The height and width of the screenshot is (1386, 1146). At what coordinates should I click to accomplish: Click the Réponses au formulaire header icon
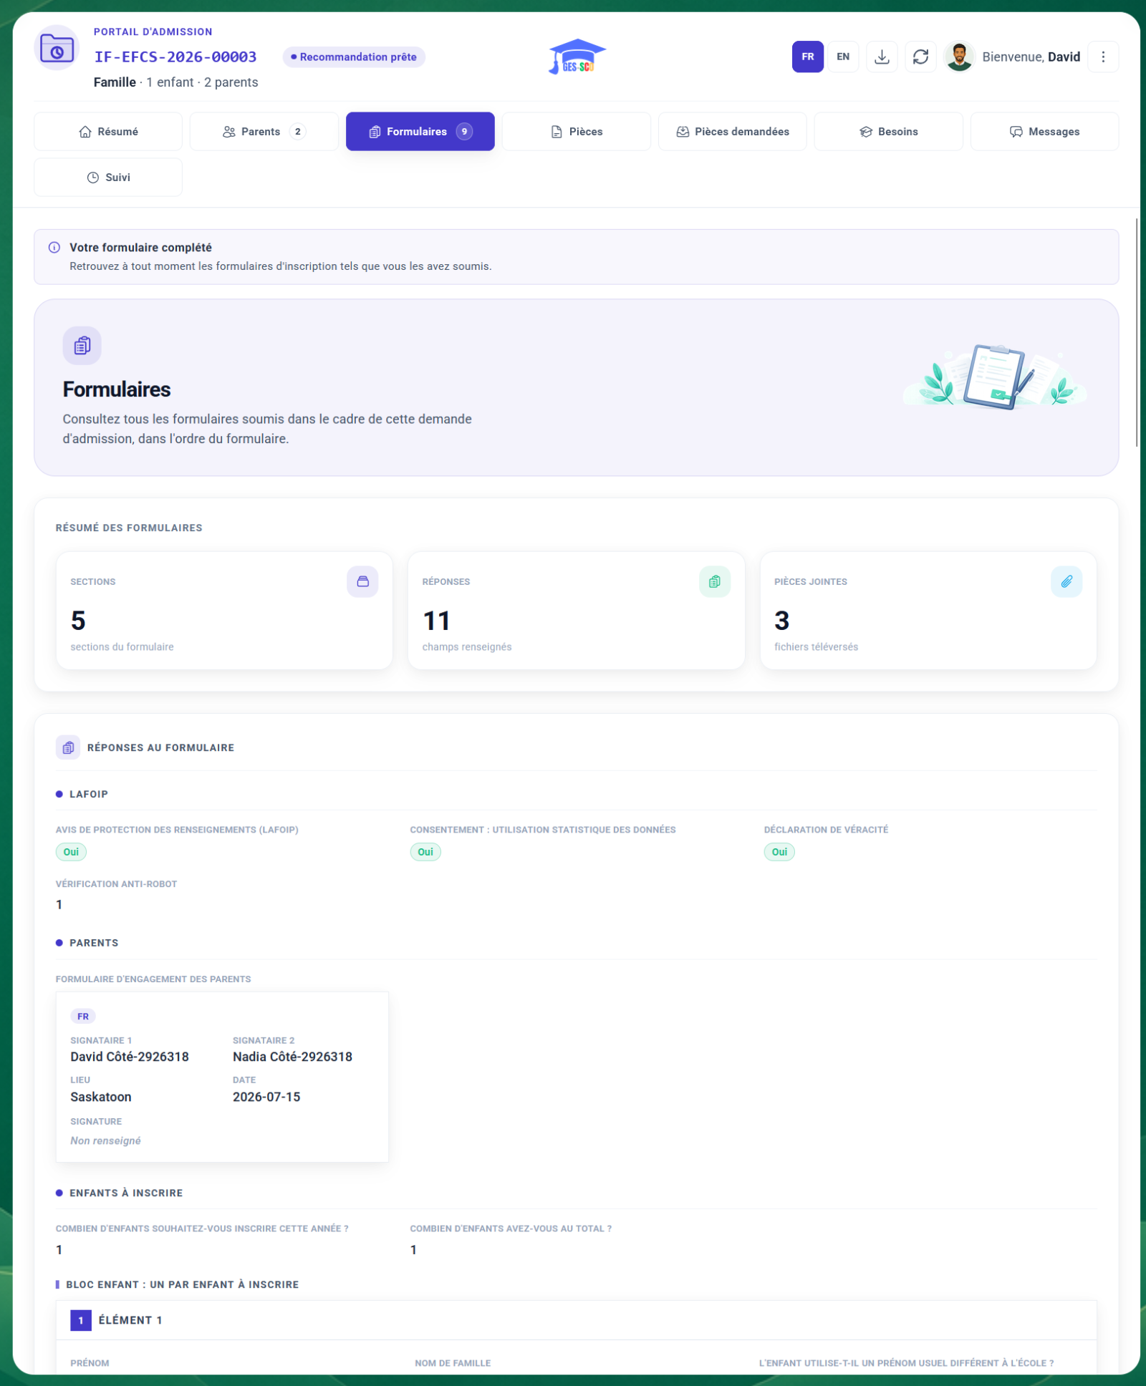pos(68,747)
